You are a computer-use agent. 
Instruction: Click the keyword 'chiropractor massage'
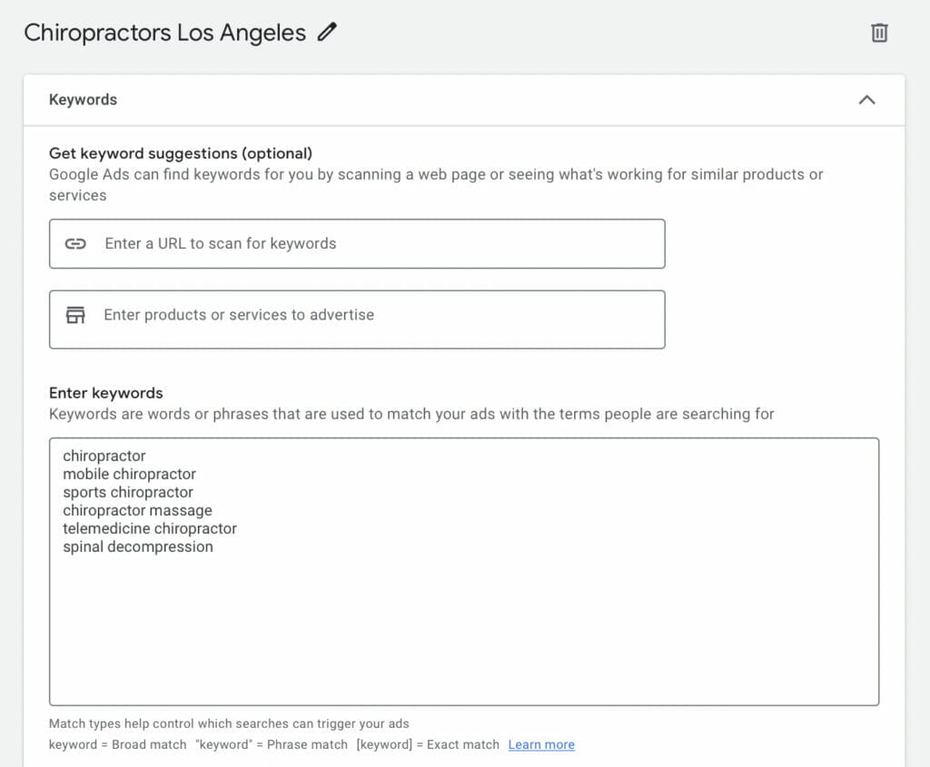(x=137, y=510)
